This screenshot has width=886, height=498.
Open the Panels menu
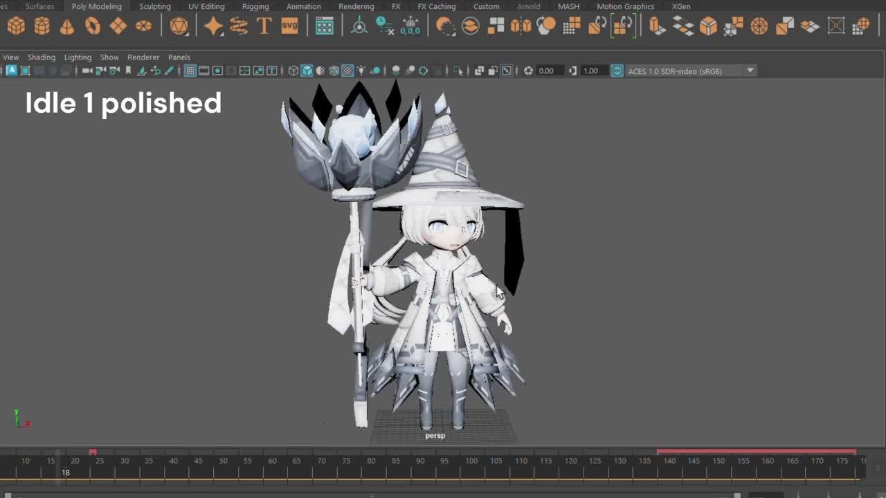[179, 57]
